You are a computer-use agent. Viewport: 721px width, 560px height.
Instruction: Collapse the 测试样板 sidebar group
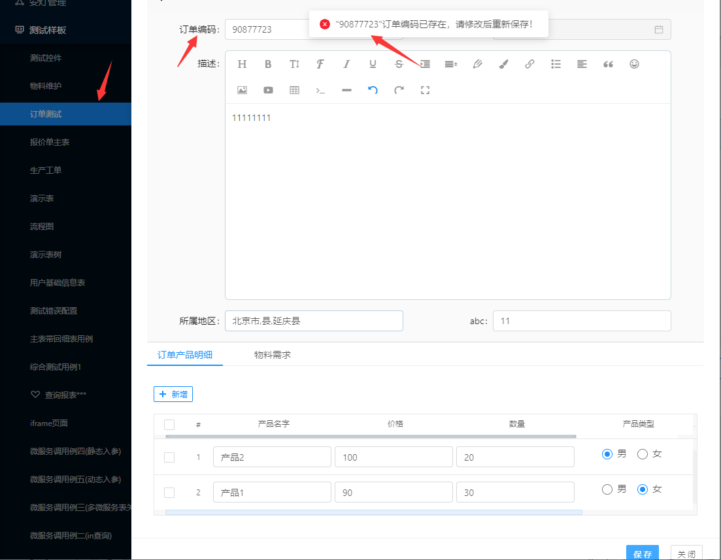click(x=66, y=30)
